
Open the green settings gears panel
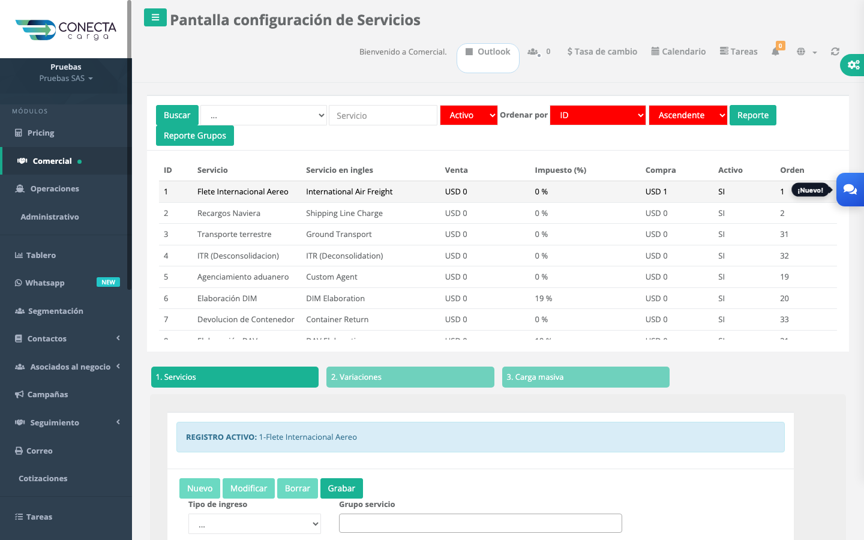click(853, 65)
